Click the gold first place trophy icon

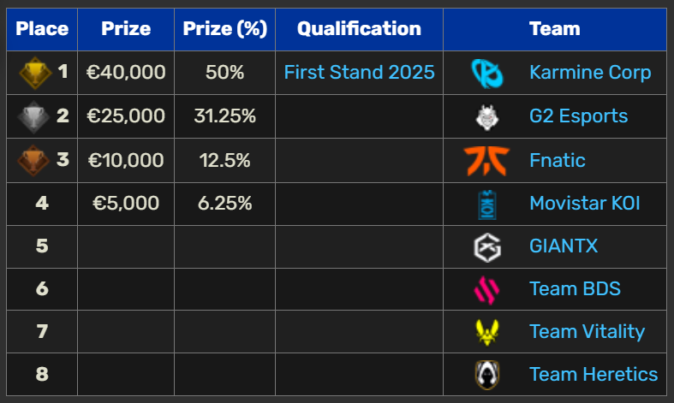coord(35,73)
